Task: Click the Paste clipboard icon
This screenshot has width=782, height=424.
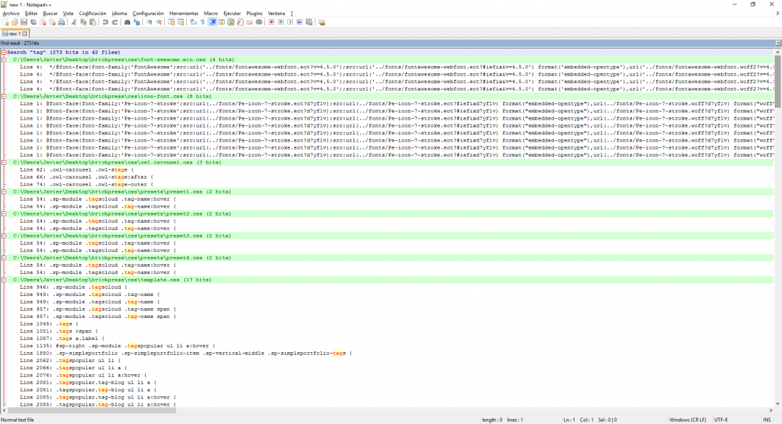Action: point(92,22)
